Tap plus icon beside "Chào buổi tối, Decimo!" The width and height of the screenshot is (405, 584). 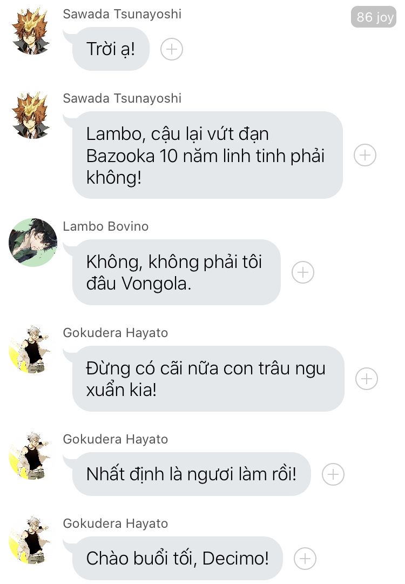(x=305, y=559)
